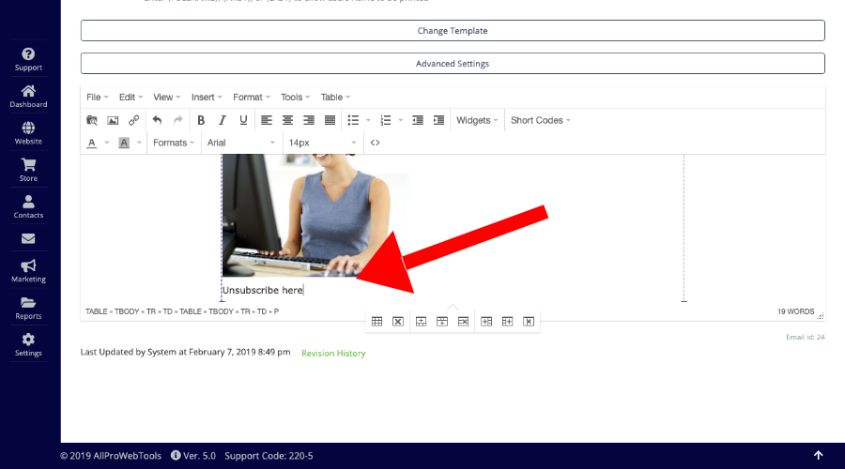This screenshot has height=469, width=845.
Task: Click the Change Template button
Action: [453, 31]
